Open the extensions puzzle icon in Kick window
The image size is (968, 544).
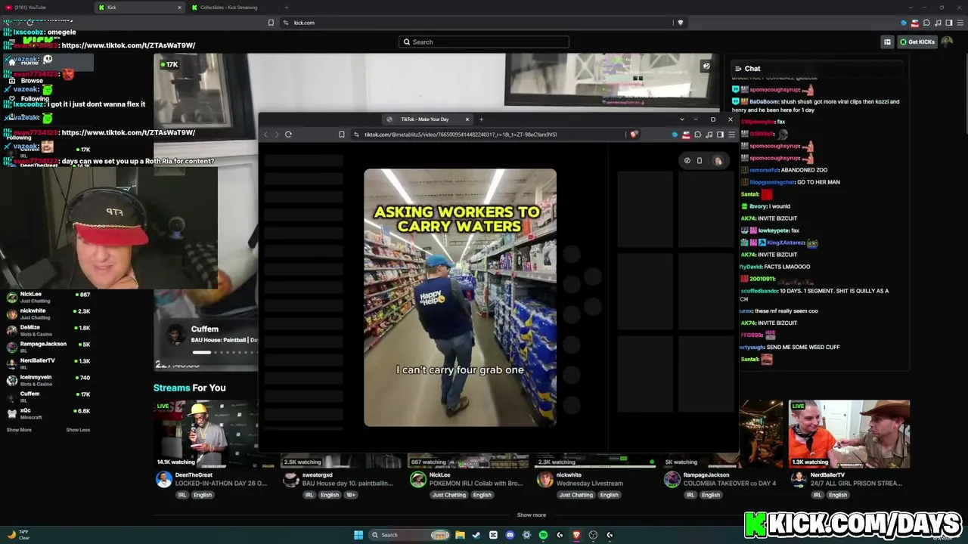tap(926, 23)
